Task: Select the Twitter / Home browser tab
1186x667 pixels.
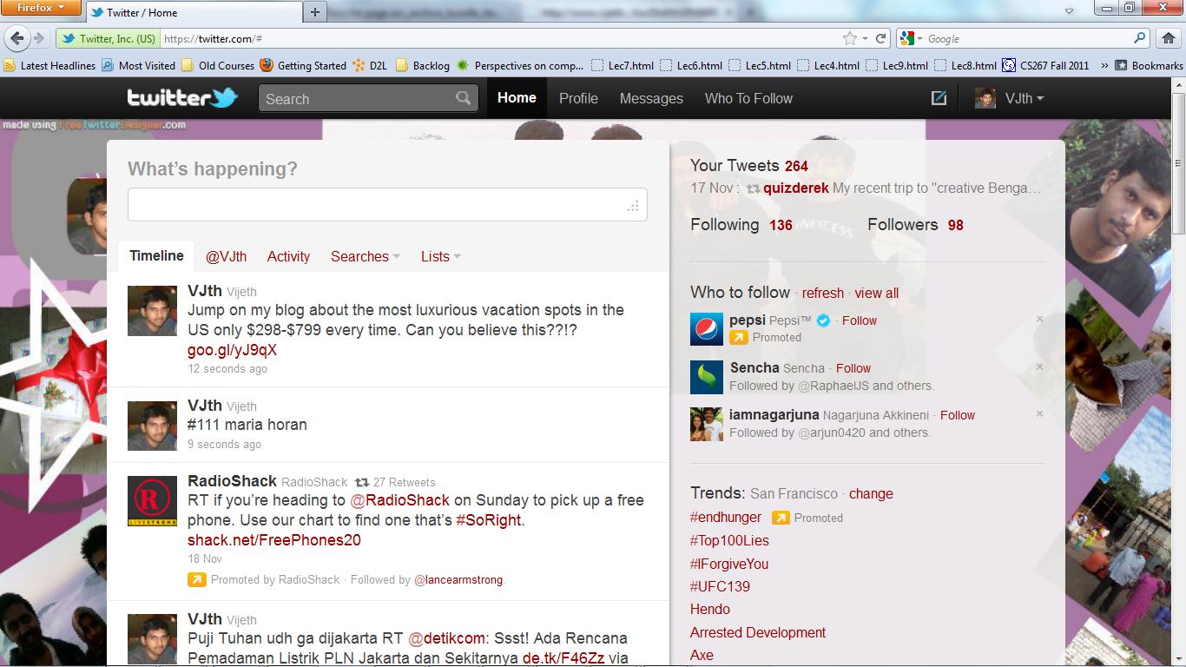Action: (x=193, y=12)
